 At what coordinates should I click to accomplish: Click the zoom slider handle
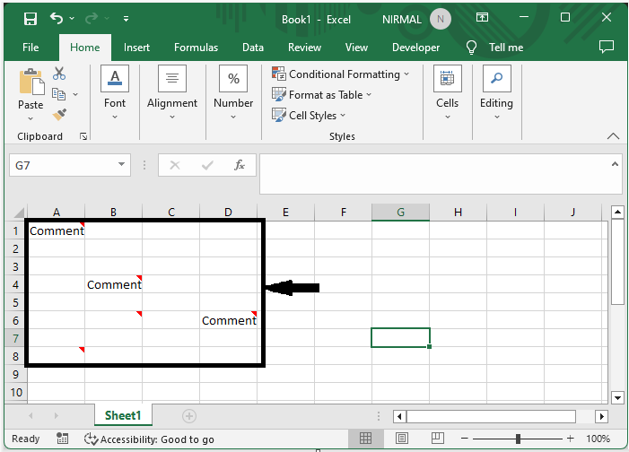(518, 439)
